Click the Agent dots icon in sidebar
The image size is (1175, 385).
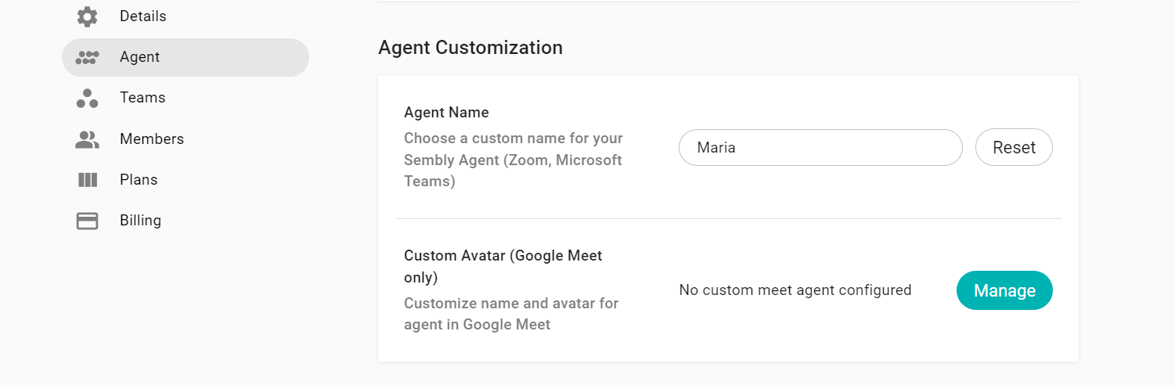[x=87, y=57]
